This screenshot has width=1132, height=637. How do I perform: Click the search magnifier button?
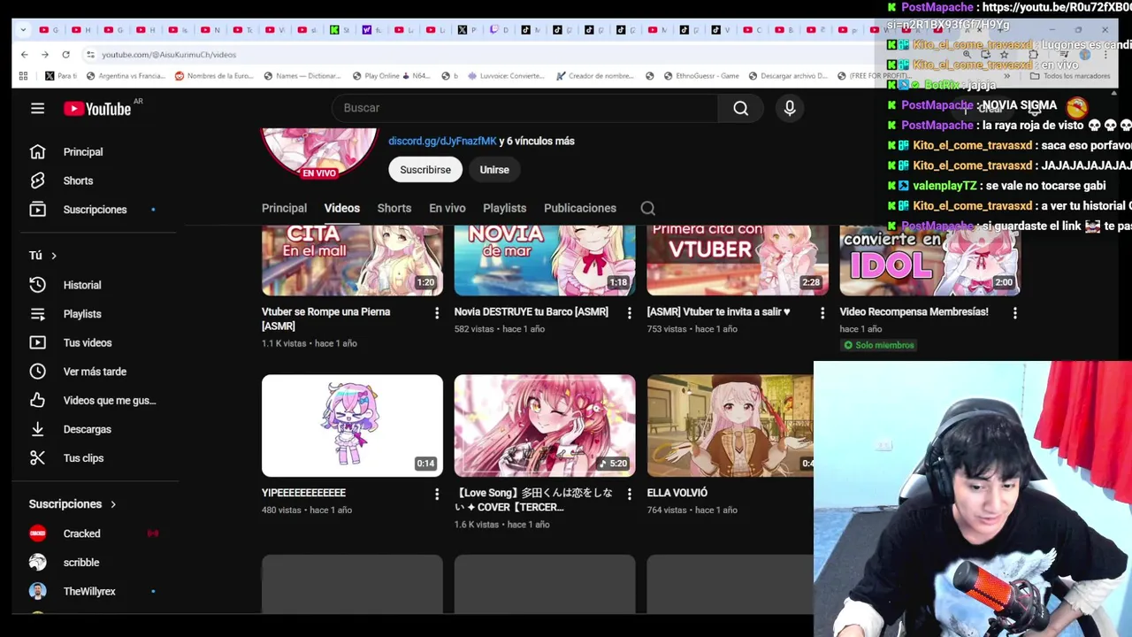[x=741, y=108]
